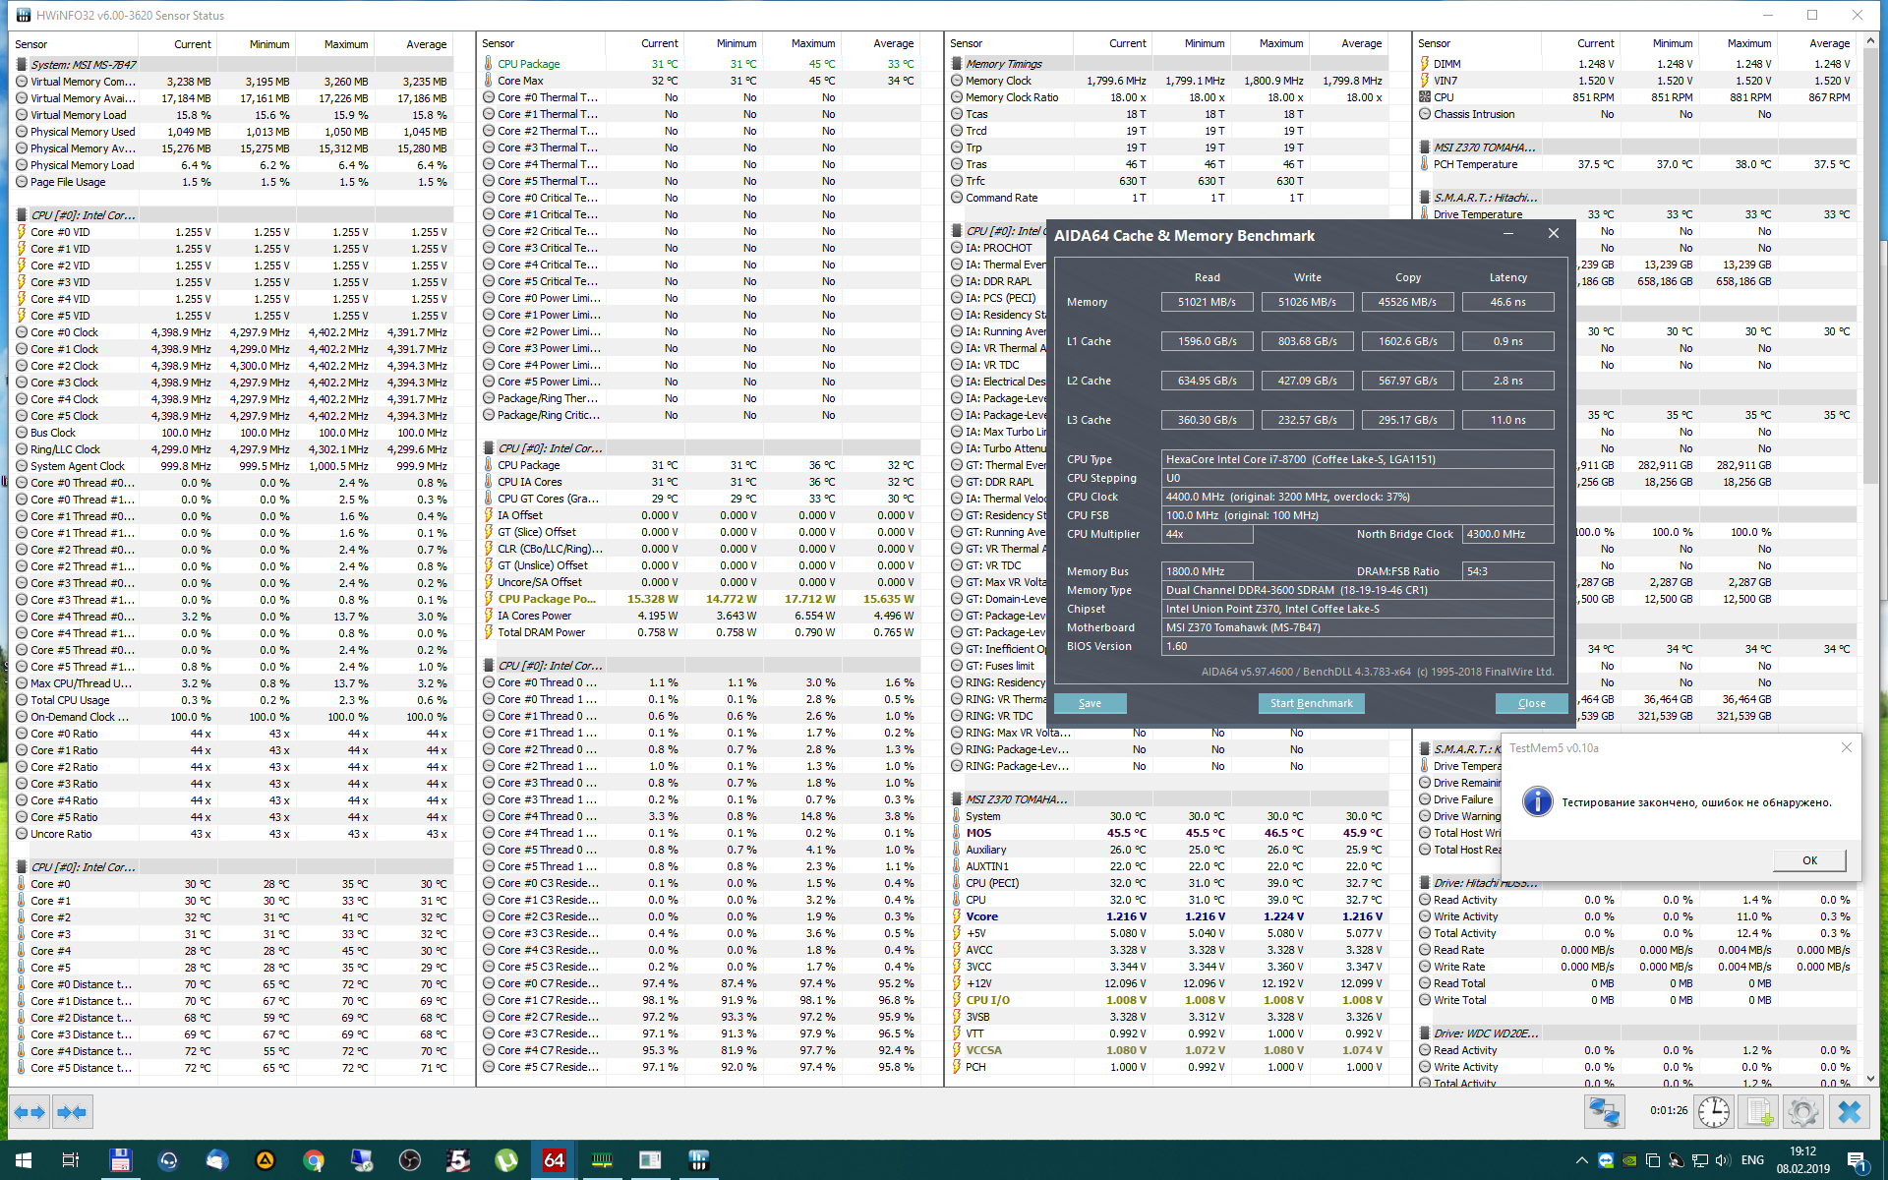Click Start Benchmark in AIDA64

coord(1311,703)
